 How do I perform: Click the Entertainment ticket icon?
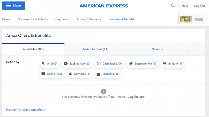tap(131, 64)
